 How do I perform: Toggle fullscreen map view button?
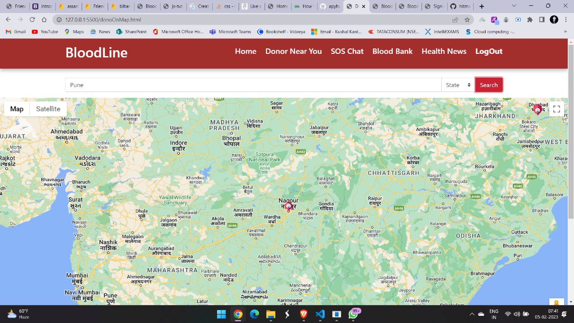click(x=557, y=109)
